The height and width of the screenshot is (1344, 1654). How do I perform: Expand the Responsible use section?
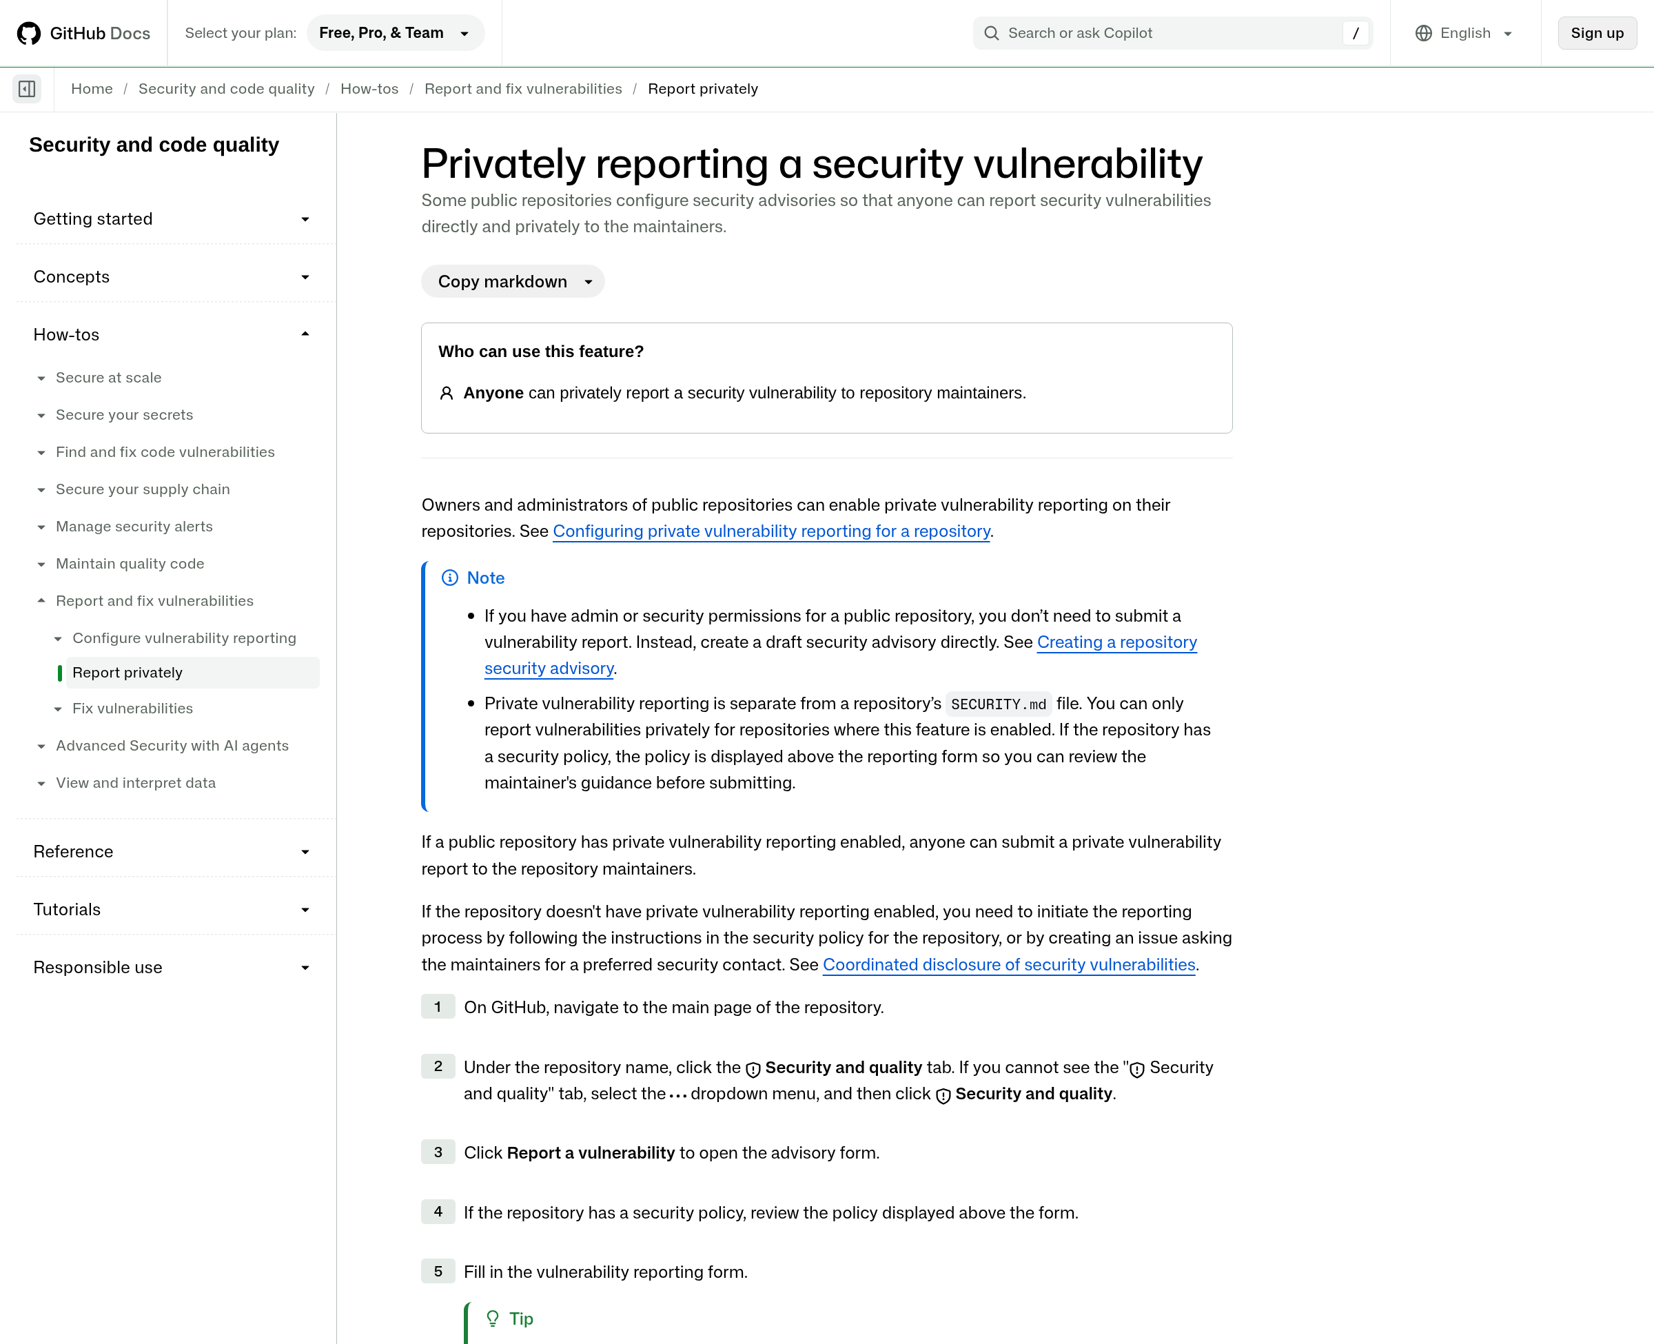coord(172,968)
